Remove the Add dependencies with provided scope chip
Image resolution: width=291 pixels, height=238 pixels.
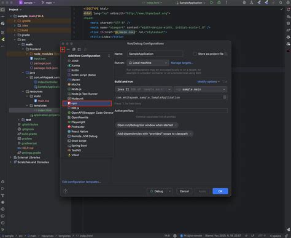190,133
